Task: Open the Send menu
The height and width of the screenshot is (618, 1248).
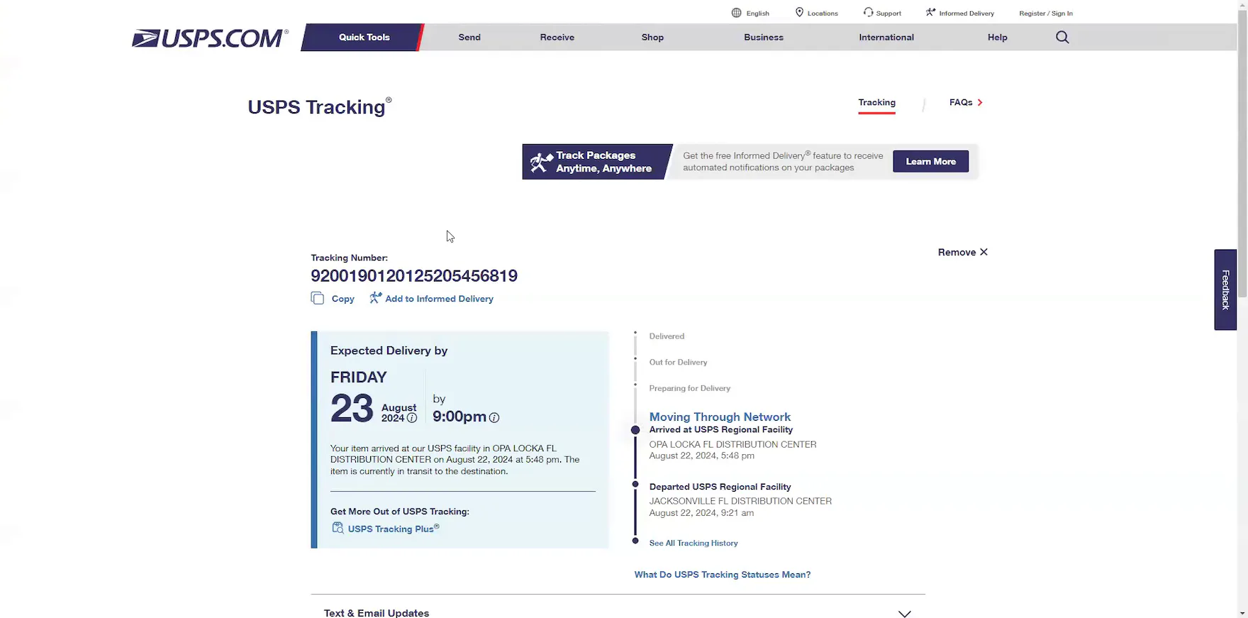Action: tap(469, 38)
